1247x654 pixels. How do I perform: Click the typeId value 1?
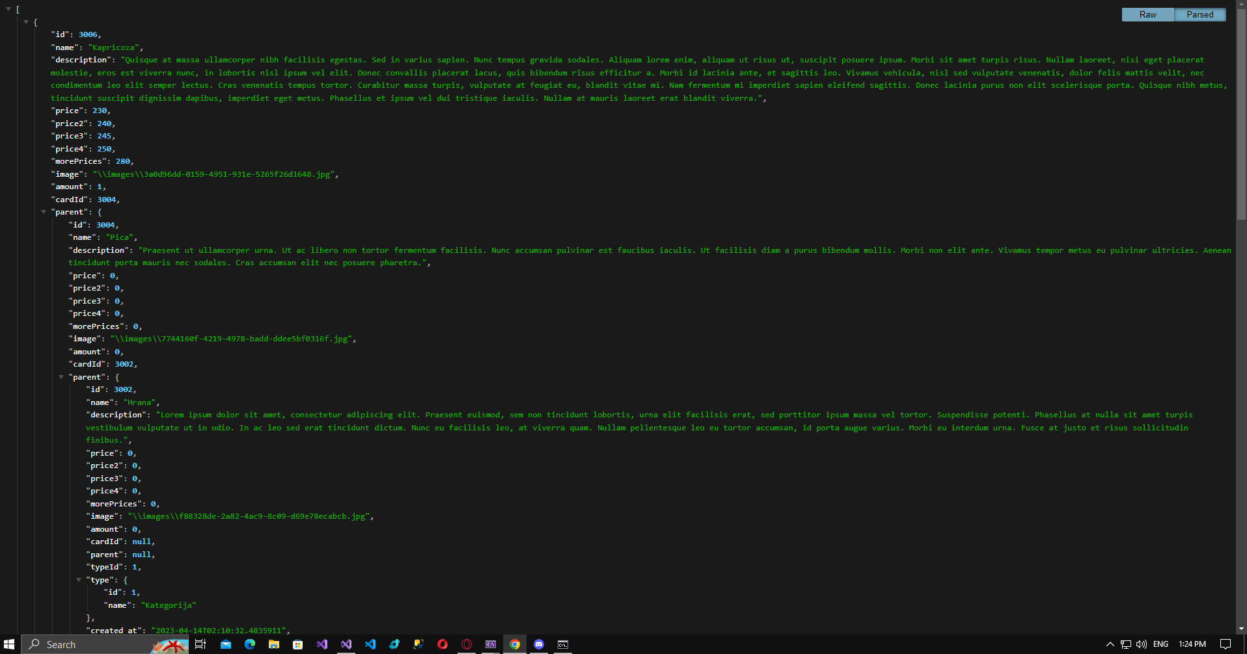coord(135,567)
